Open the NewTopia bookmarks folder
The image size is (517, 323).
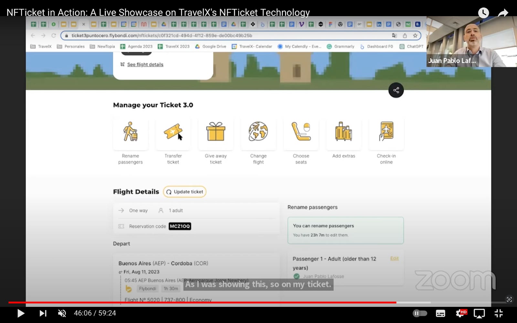(x=102, y=47)
